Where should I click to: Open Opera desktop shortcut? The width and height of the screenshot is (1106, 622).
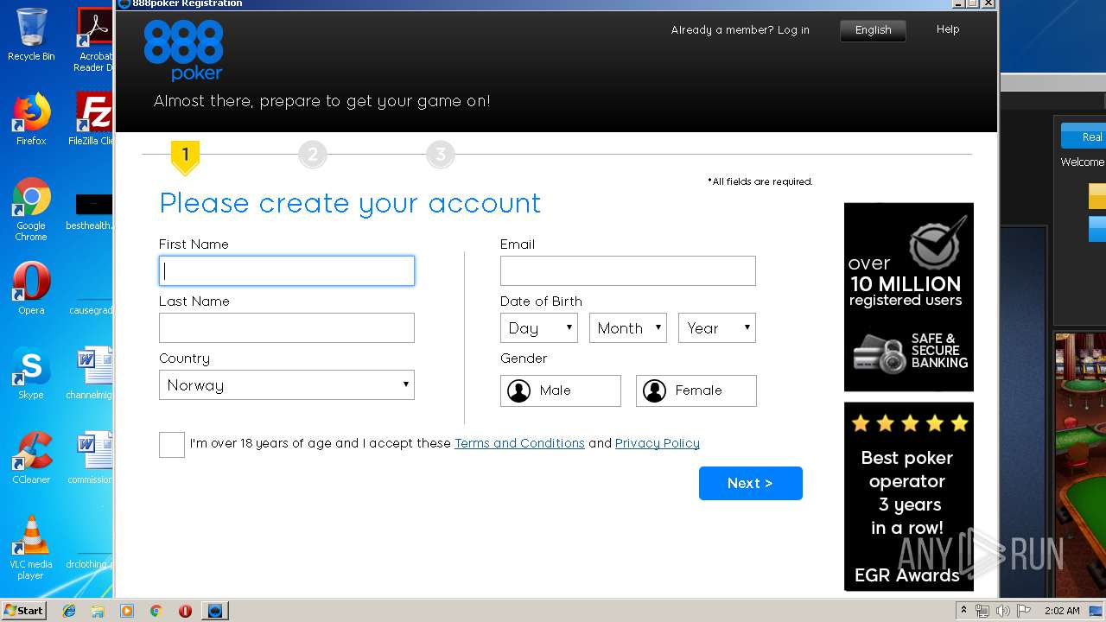(x=31, y=289)
